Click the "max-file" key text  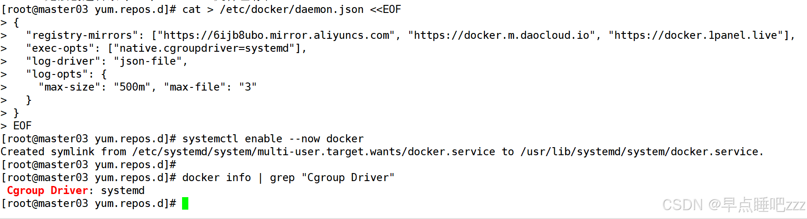click(x=195, y=87)
